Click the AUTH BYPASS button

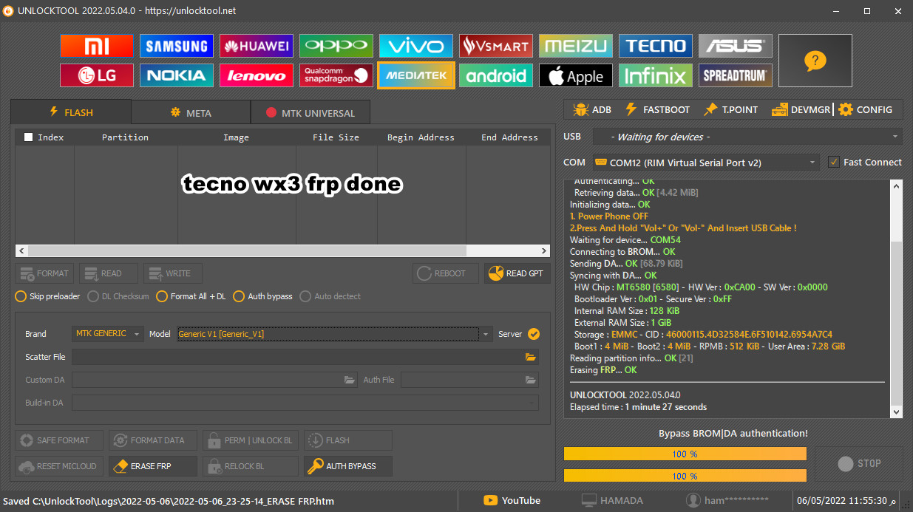pyautogui.click(x=348, y=466)
